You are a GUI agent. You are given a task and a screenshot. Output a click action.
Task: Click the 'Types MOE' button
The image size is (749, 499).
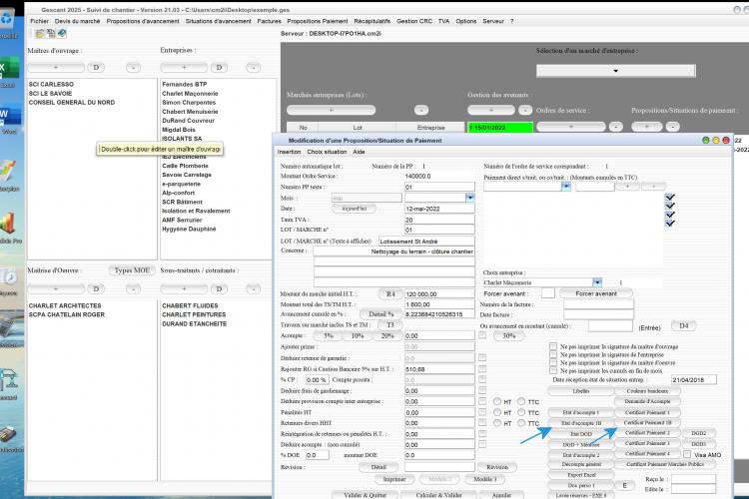[132, 270]
